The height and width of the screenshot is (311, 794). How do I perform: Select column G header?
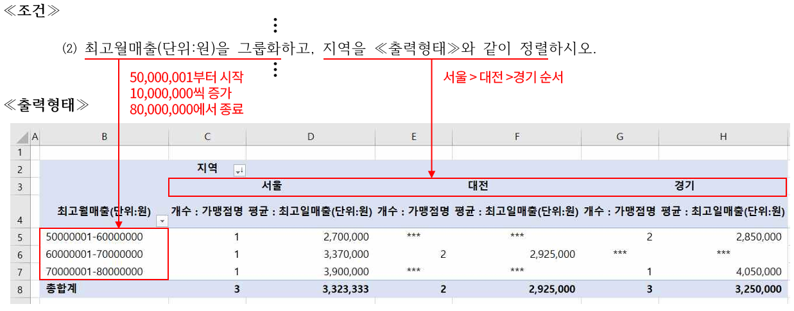[620, 137]
